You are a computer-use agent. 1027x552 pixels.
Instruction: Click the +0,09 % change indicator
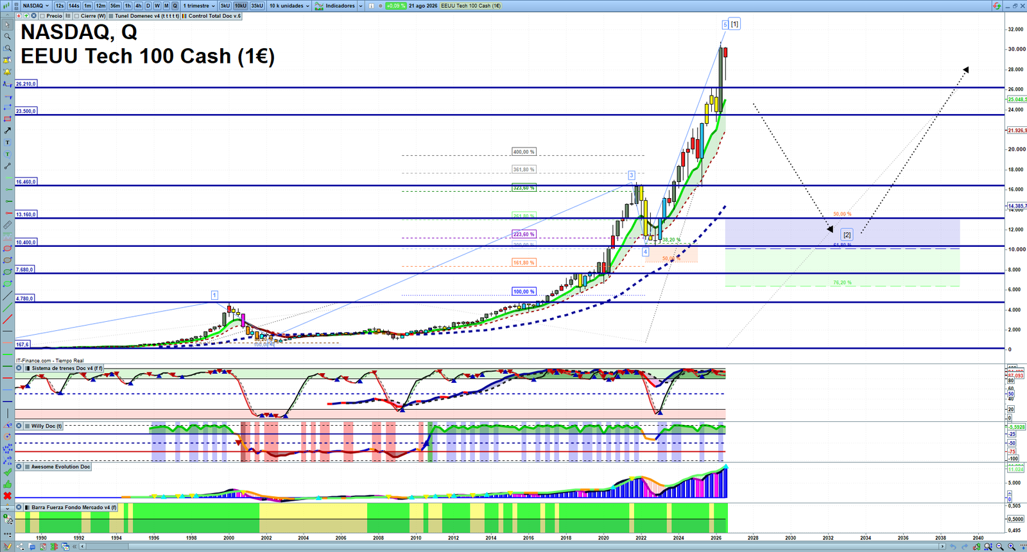(395, 6)
